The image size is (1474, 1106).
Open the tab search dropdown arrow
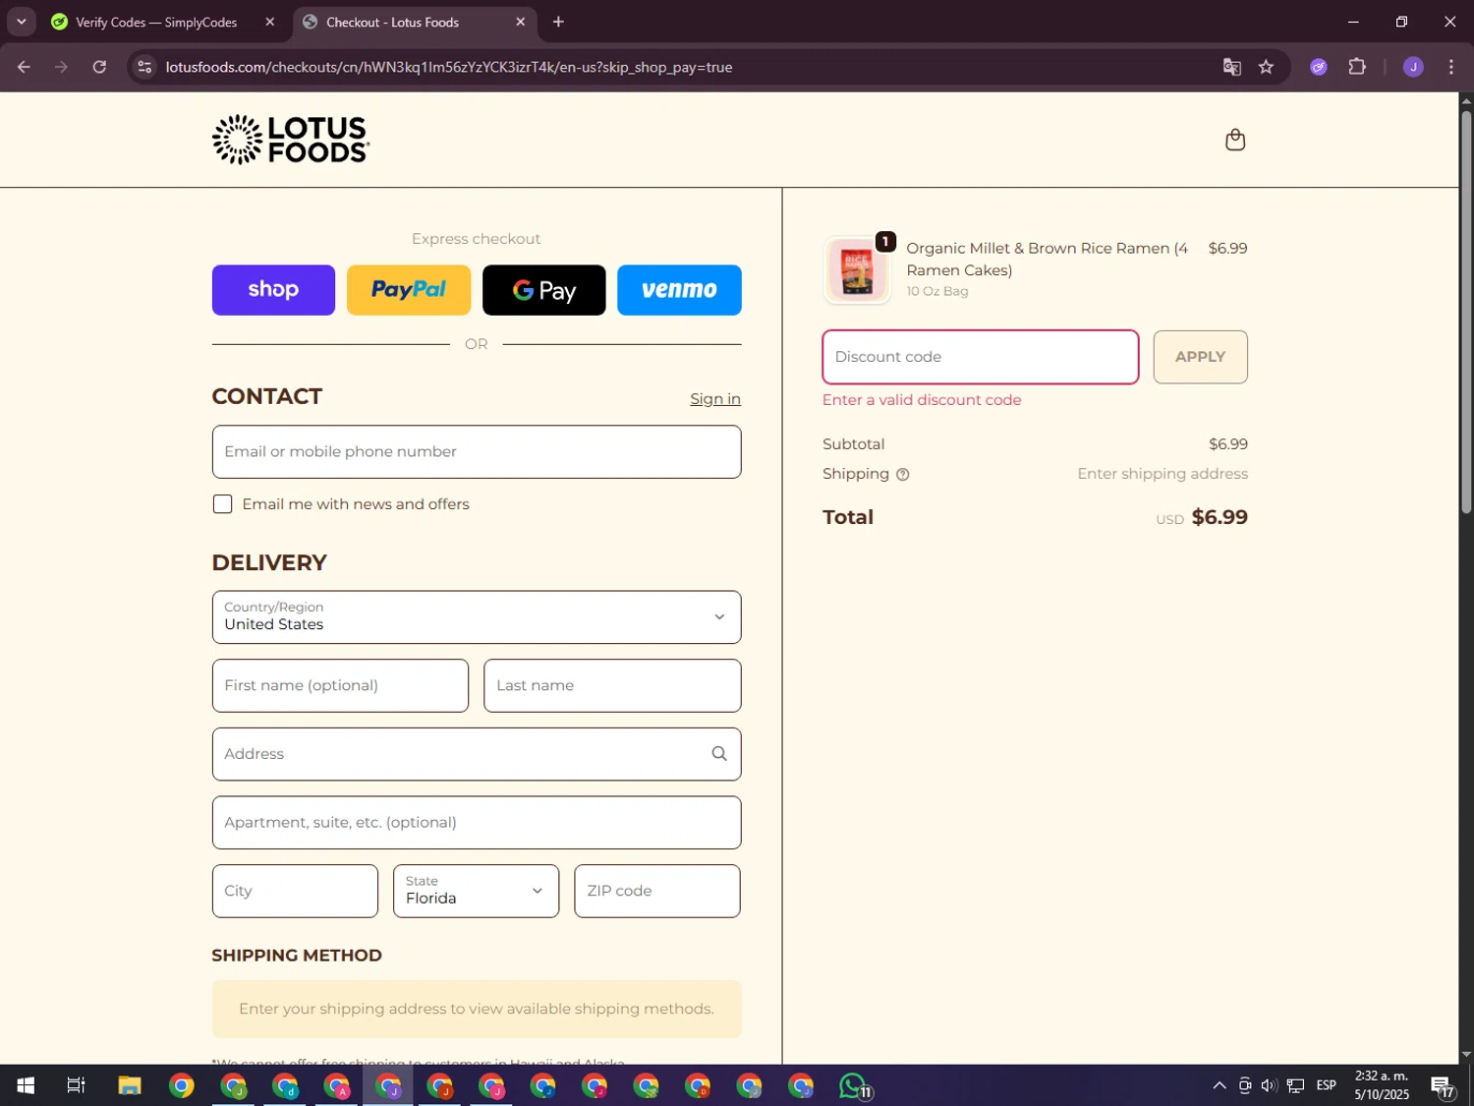click(x=21, y=22)
